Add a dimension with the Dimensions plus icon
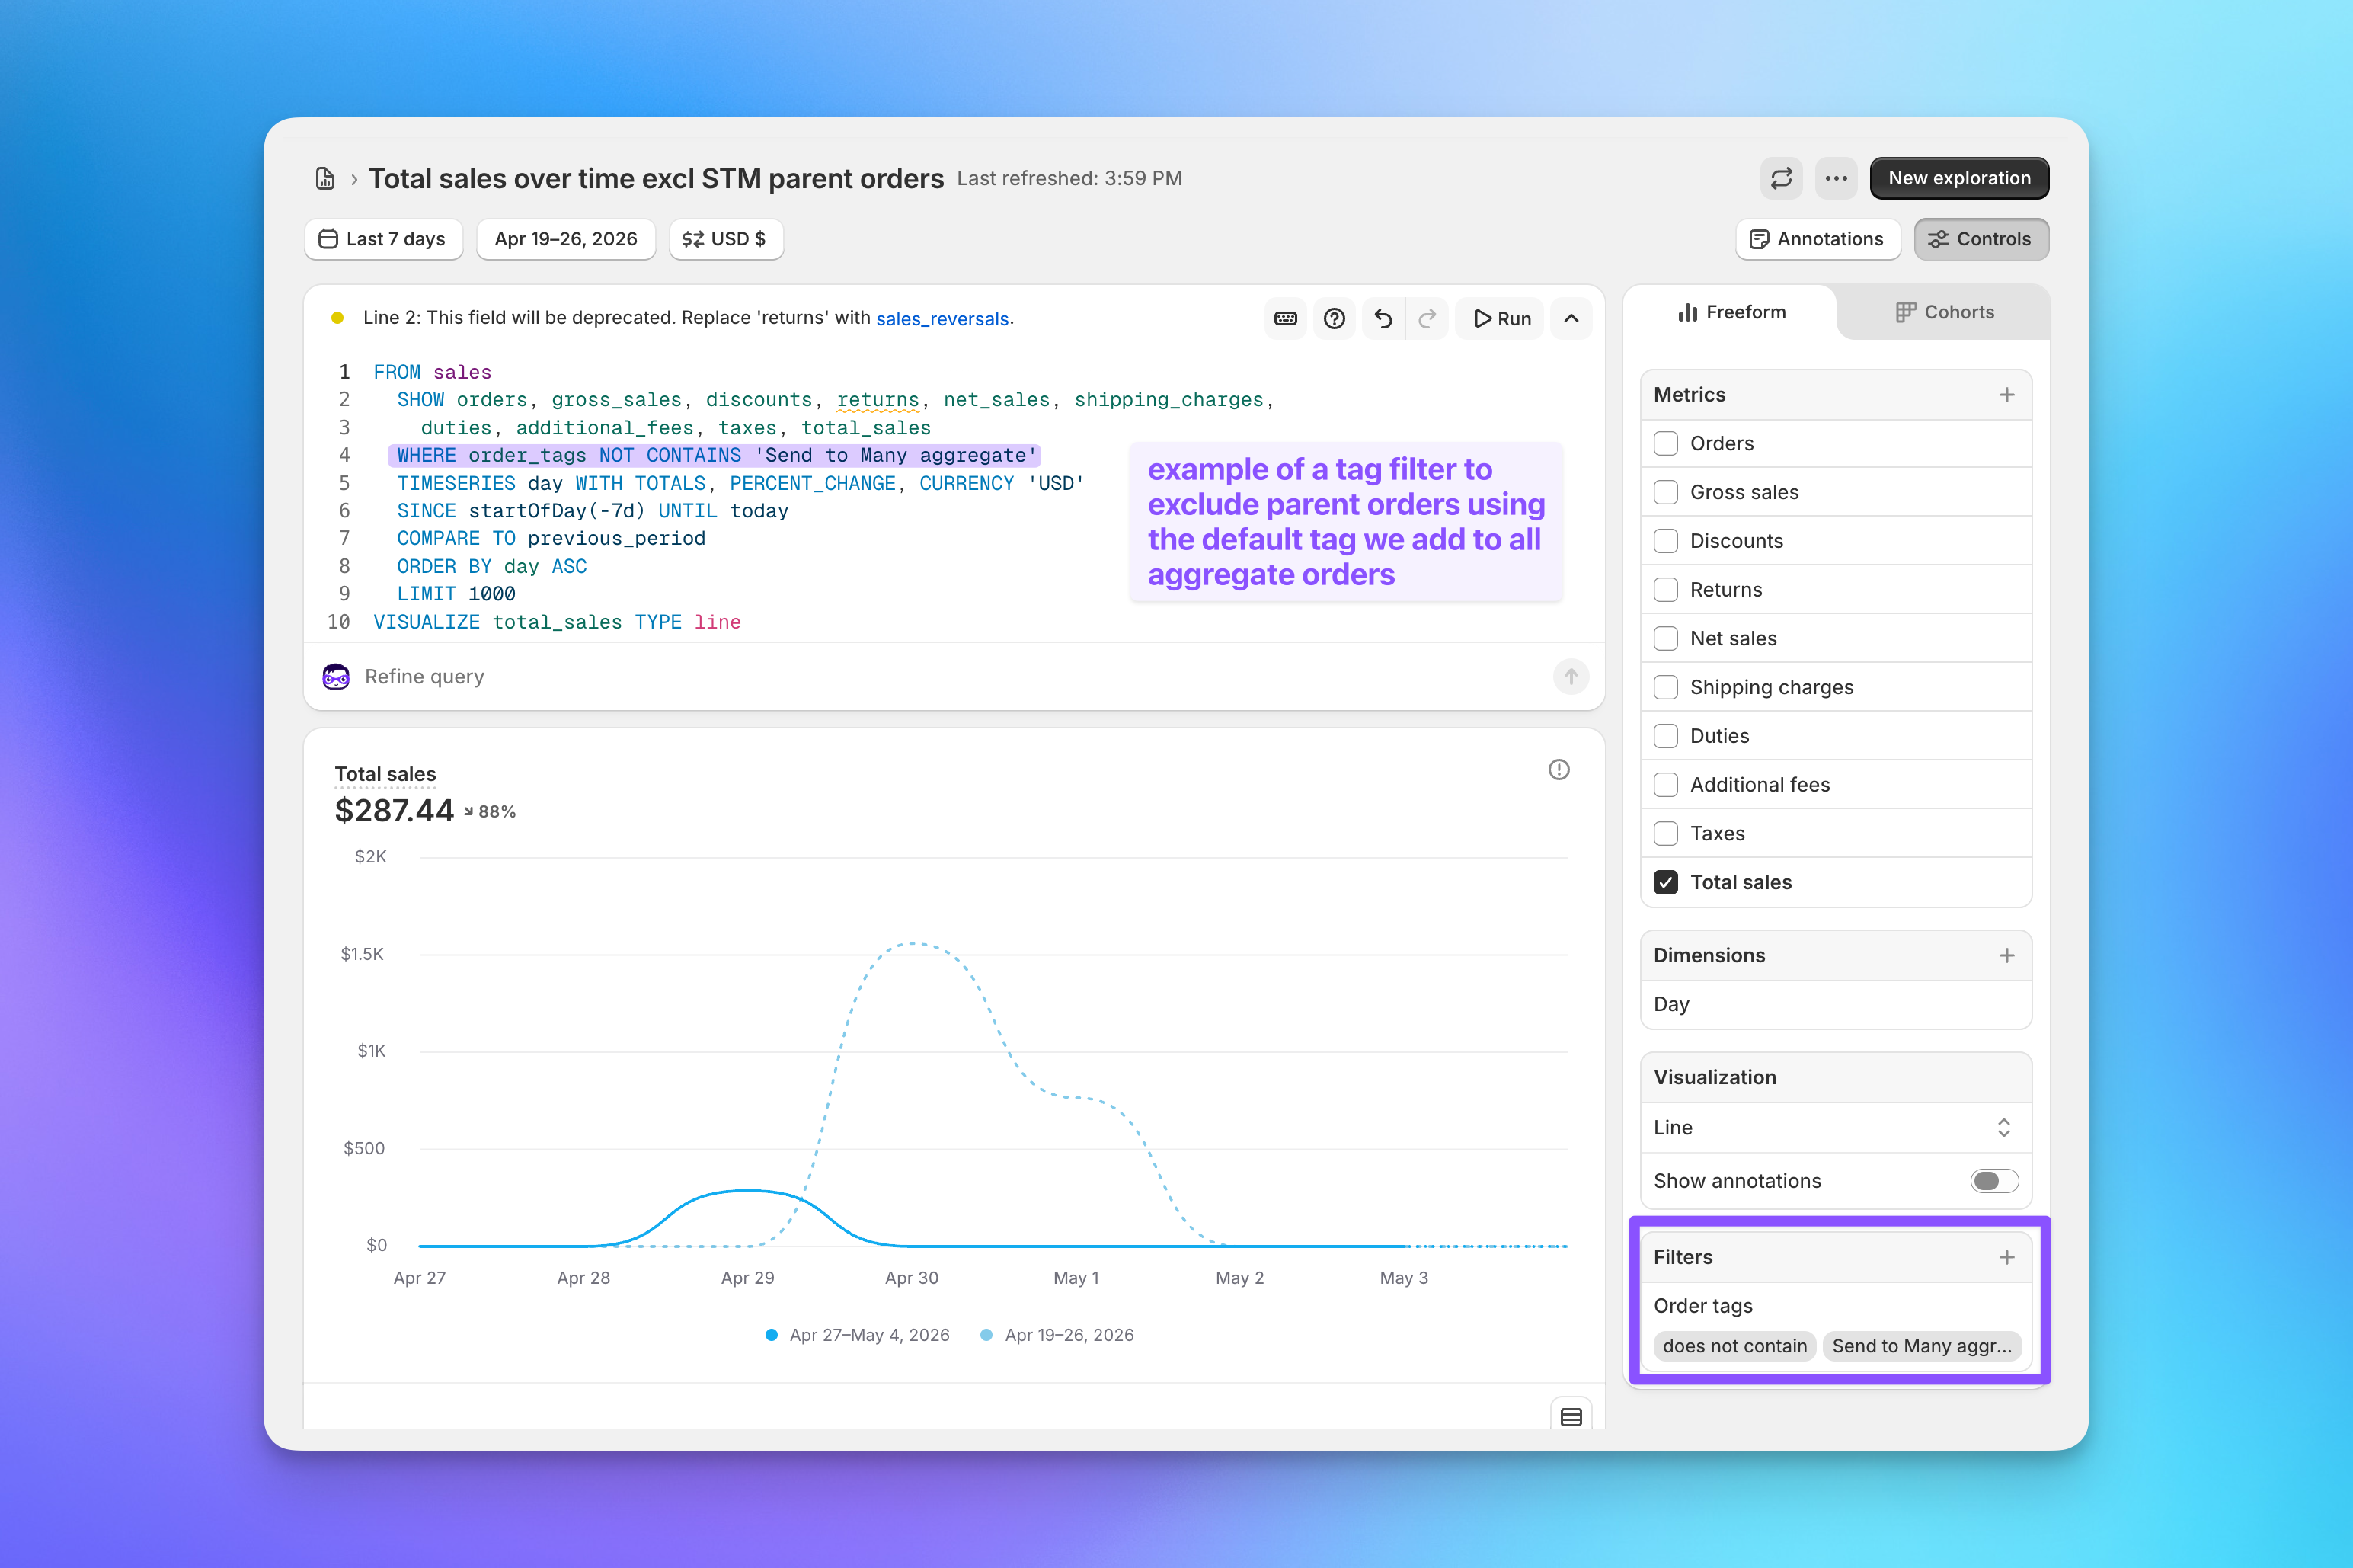The height and width of the screenshot is (1568, 2353). tap(2007, 956)
